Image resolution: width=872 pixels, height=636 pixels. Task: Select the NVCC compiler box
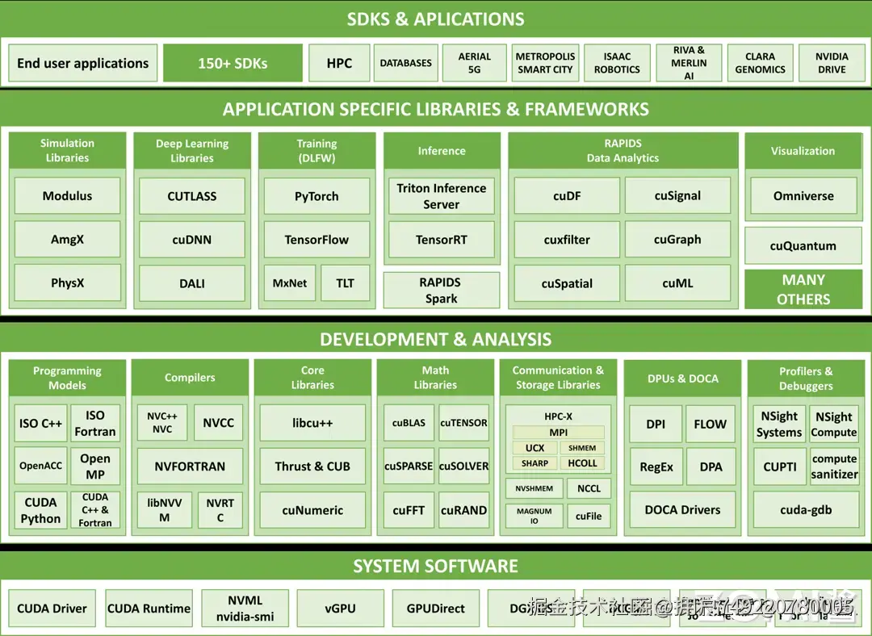point(218,422)
